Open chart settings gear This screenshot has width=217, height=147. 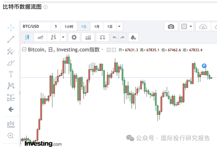74,37
